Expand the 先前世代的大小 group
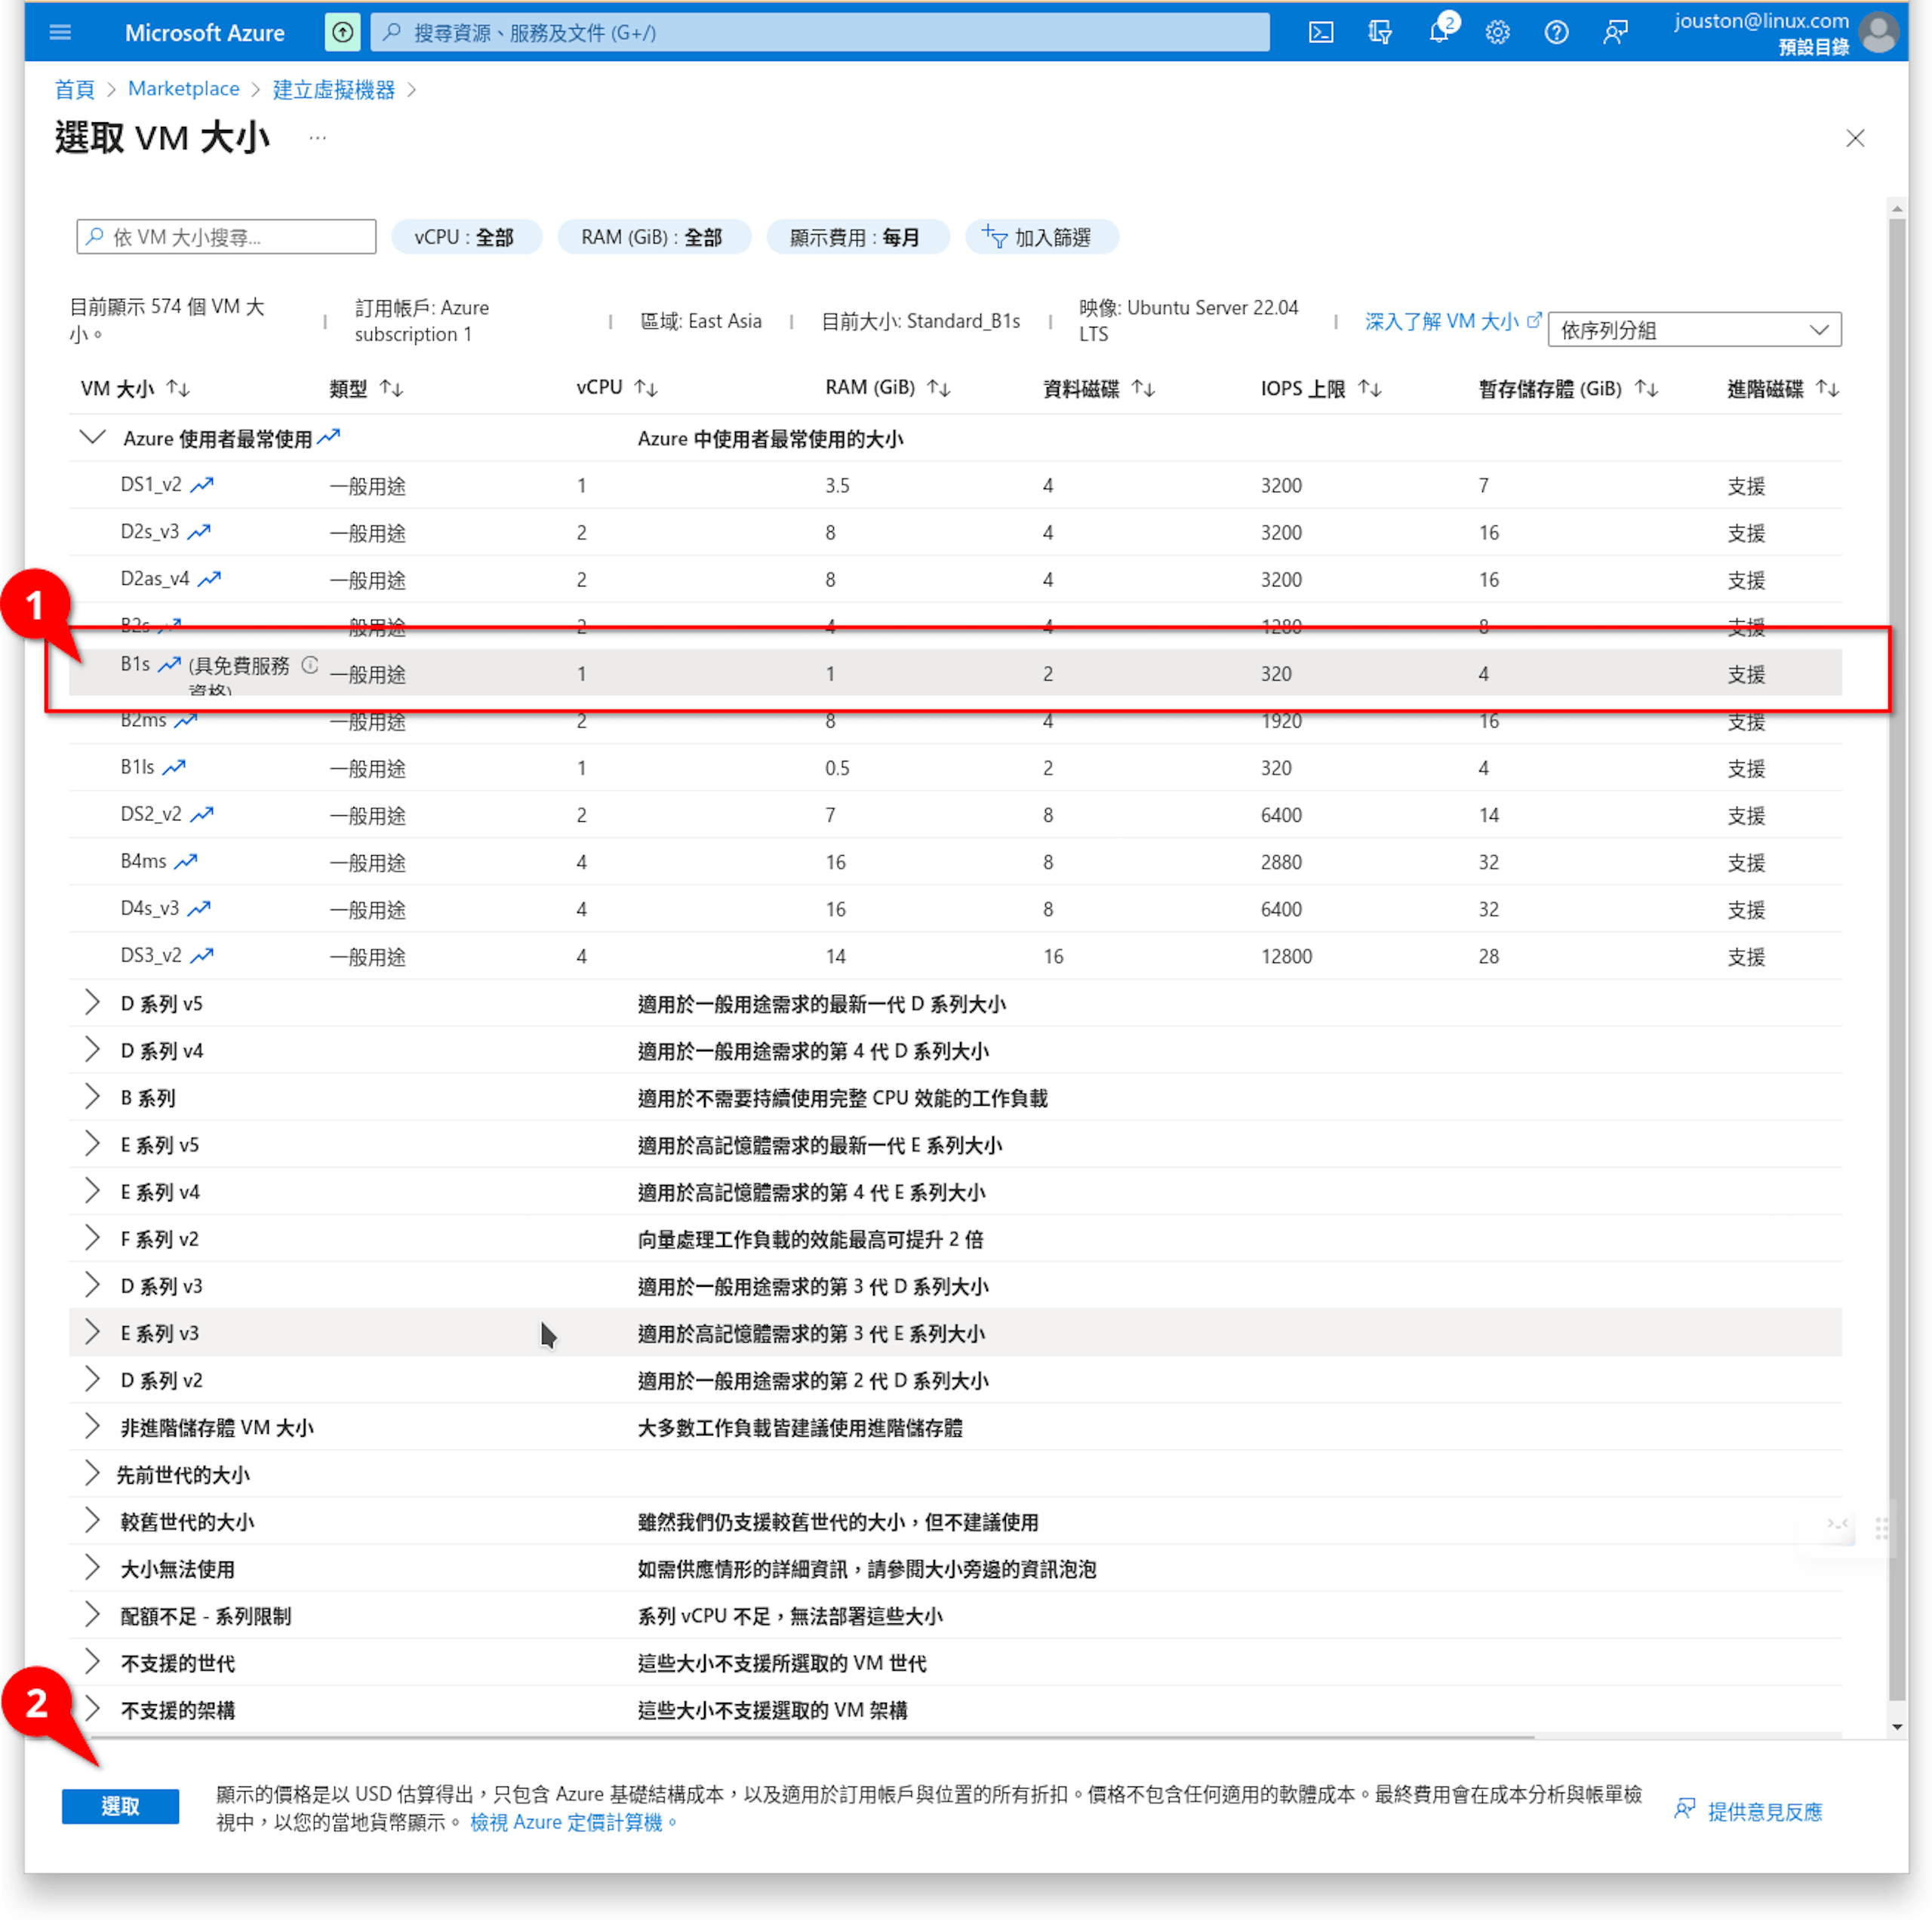Viewport: 1932px width, 1920px height. click(x=92, y=1473)
